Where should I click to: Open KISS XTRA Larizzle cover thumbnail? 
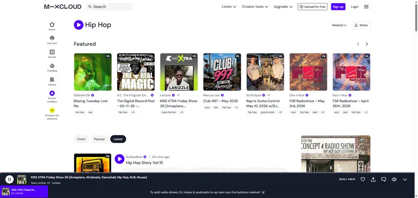tap(179, 72)
